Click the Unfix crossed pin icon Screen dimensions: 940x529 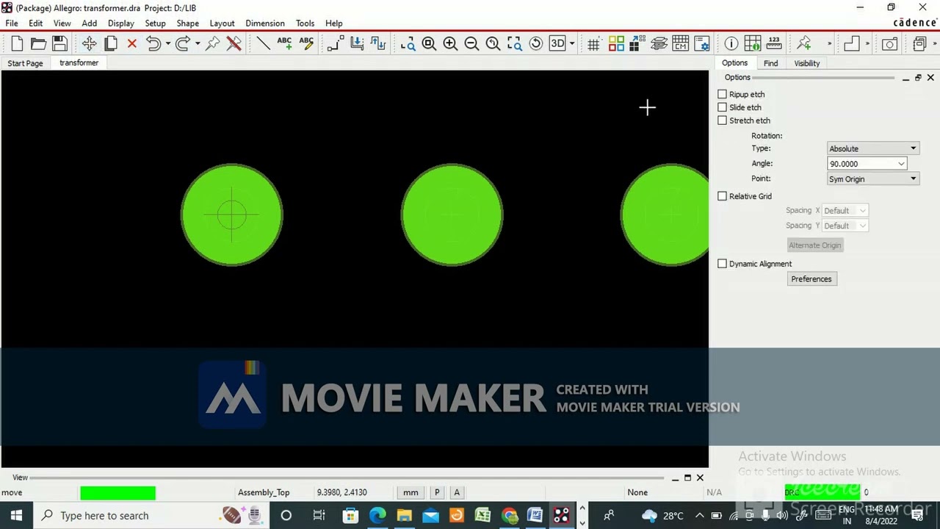[x=234, y=44]
